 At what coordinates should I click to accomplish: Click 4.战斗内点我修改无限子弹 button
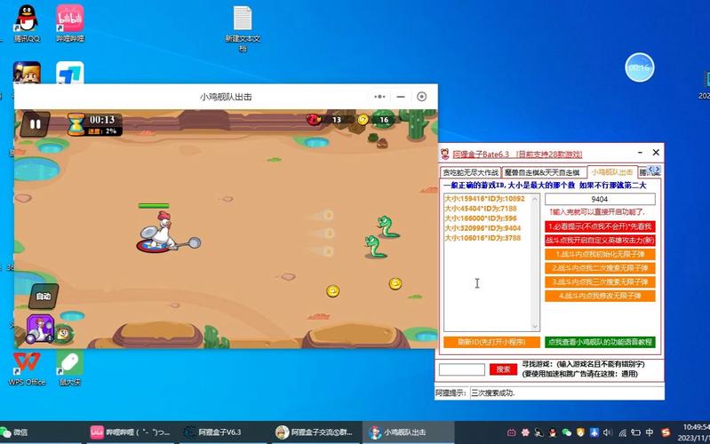tap(600, 296)
